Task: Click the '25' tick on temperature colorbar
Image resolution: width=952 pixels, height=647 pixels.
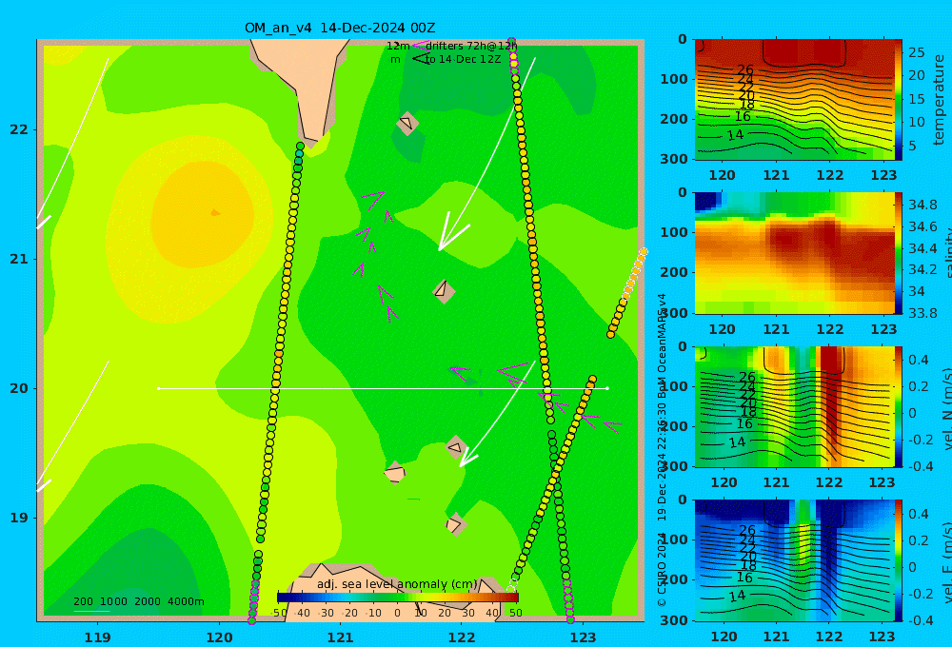Action: [x=917, y=52]
